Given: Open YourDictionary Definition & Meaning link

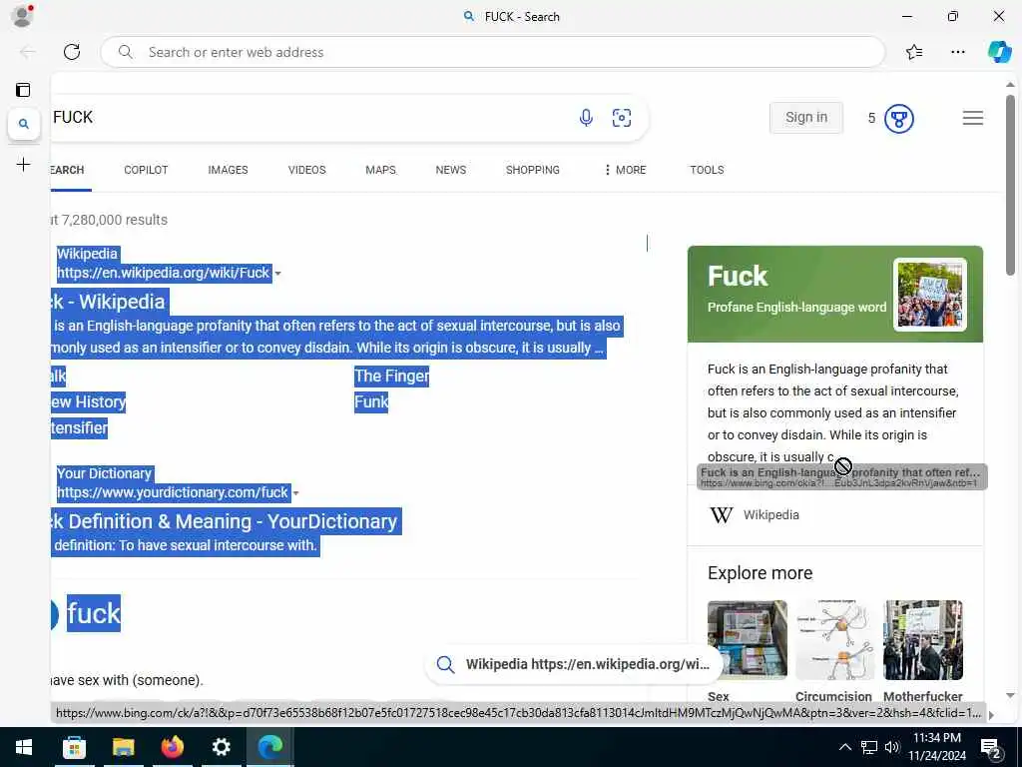Looking at the screenshot, I should [227, 521].
